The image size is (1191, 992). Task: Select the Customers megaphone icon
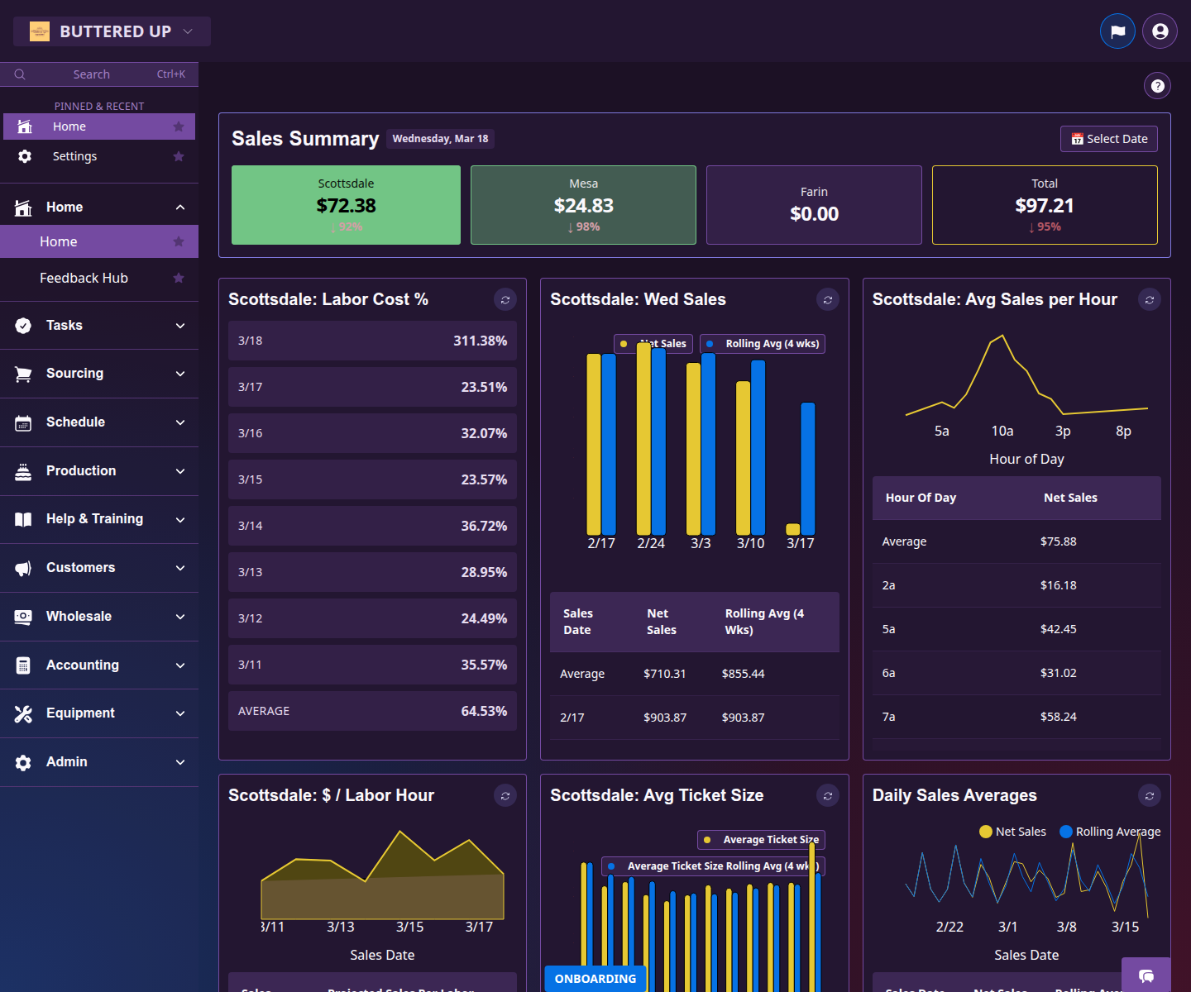coord(24,568)
